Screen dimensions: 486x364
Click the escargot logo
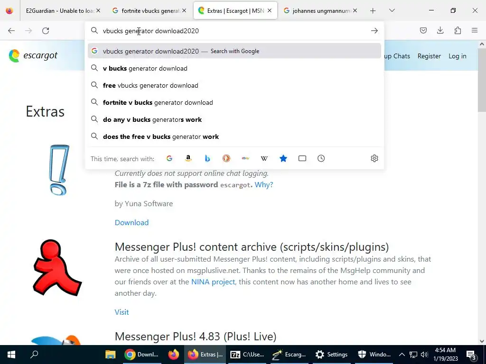[x=33, y=56]
